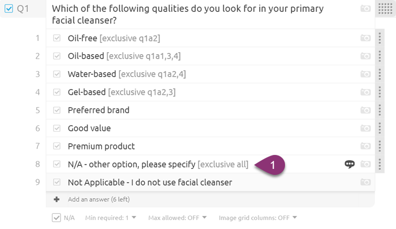Toggle the Q1 question checkbox

[x=9, y=8]
